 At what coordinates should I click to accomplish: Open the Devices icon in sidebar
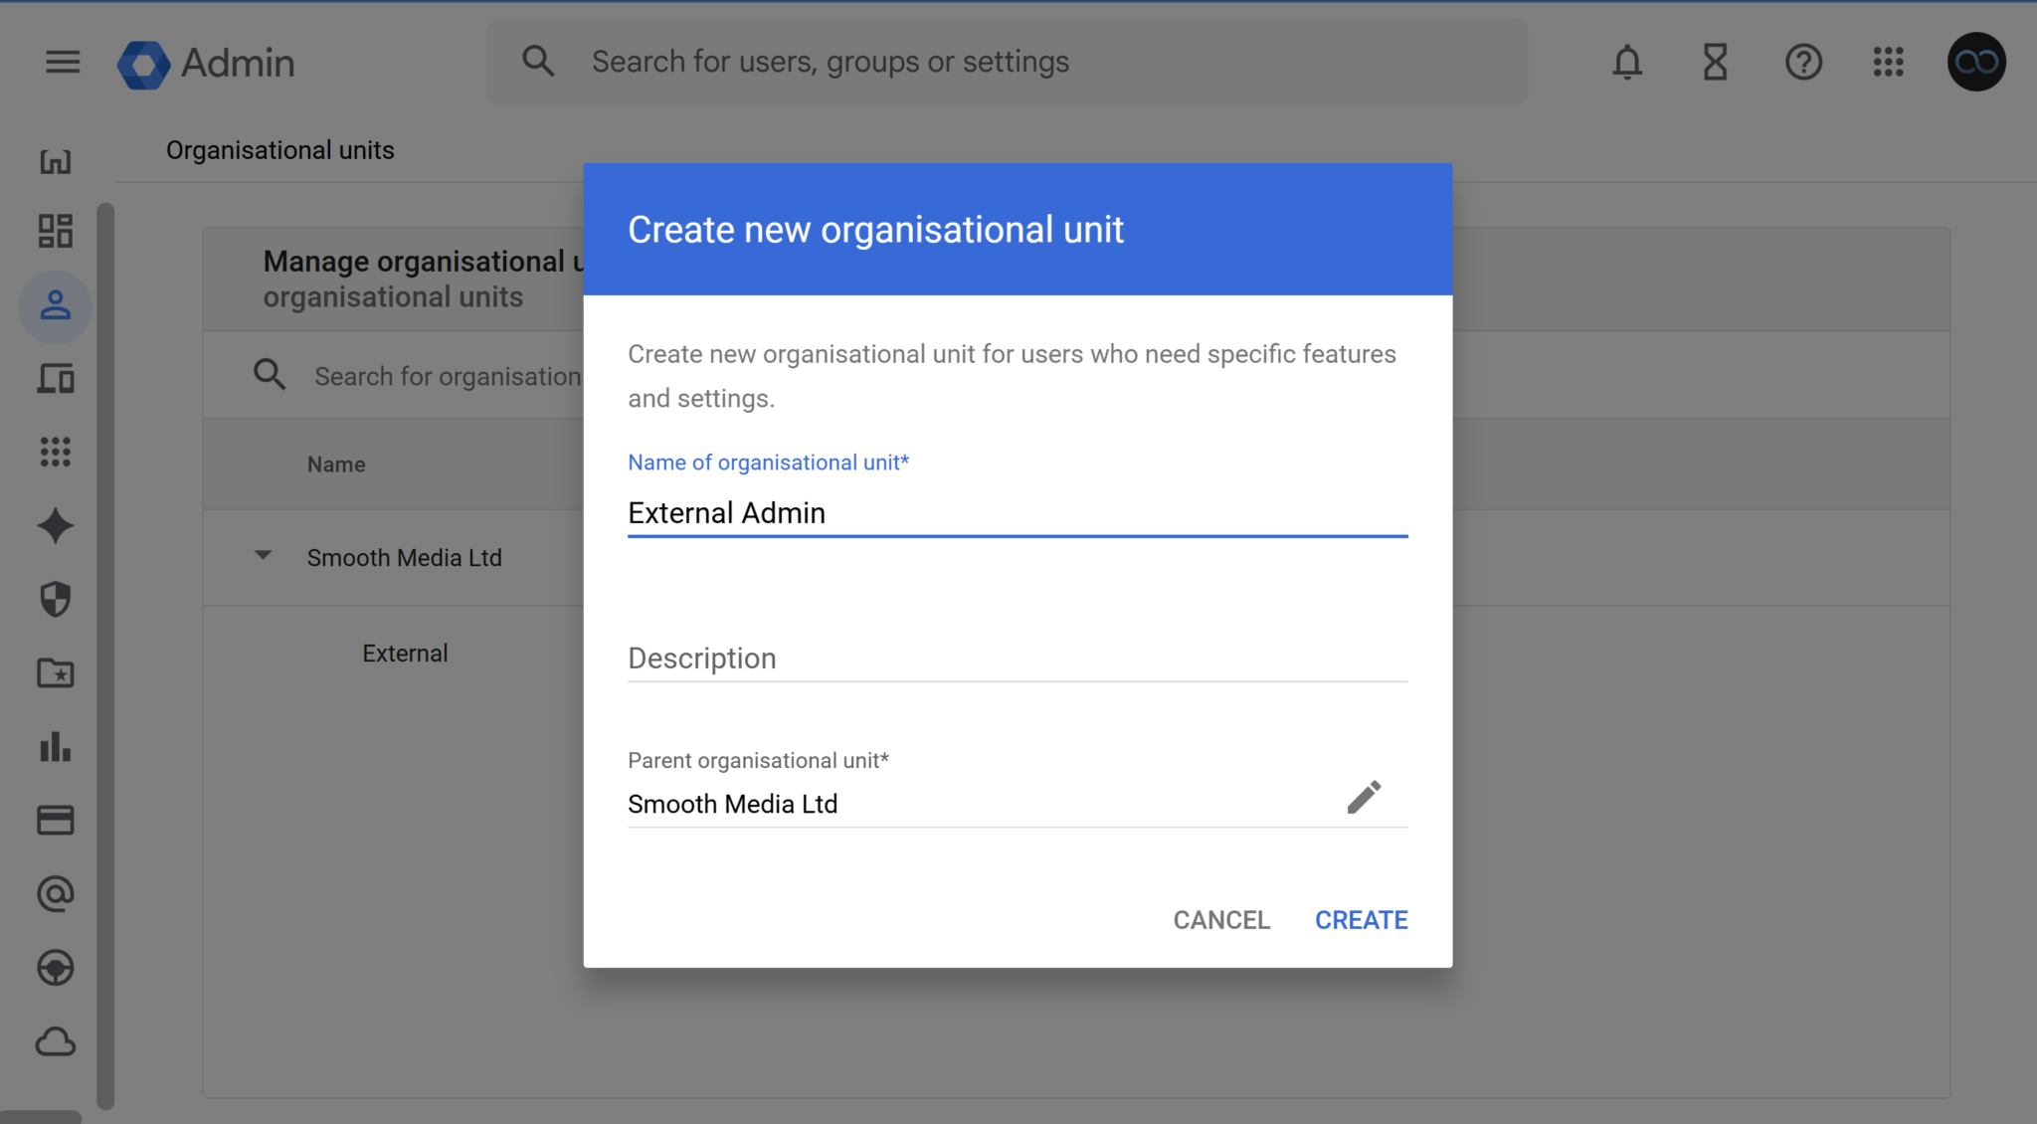[x=56, y=379]
